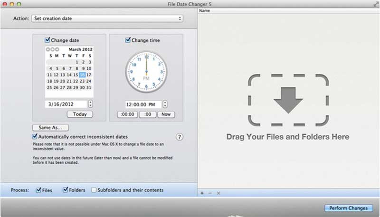This screenshot has height=217, width=380.
Task: Click the time field 12:00:00 PM
Action: [143, 104]
